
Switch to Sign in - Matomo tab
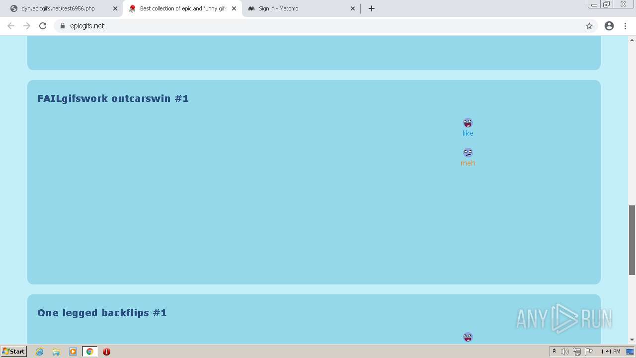coord(301,8)
